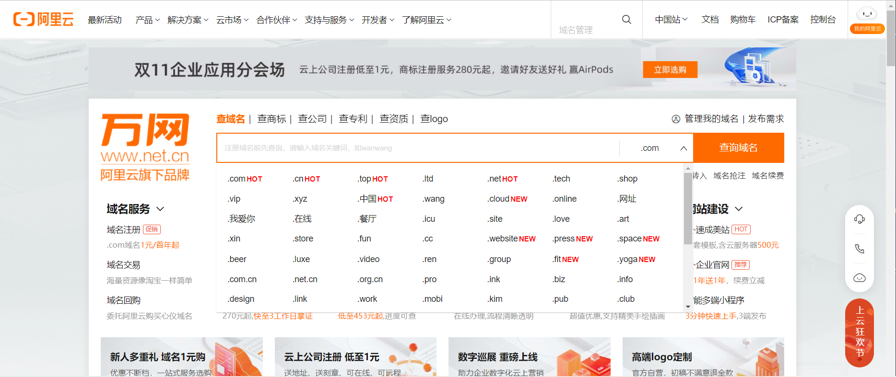Open the 新人多重礼 域名1元购 card
The height and width of the screenshot is (377, 896).
[182, 357]
